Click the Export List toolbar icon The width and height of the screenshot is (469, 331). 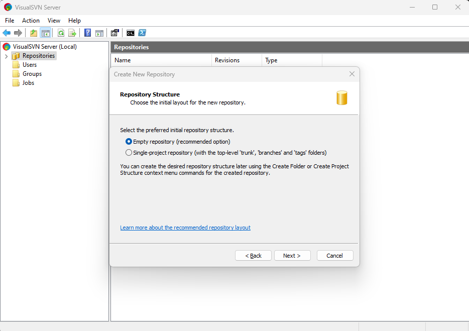pyautogui.click(x=72, y=33)
